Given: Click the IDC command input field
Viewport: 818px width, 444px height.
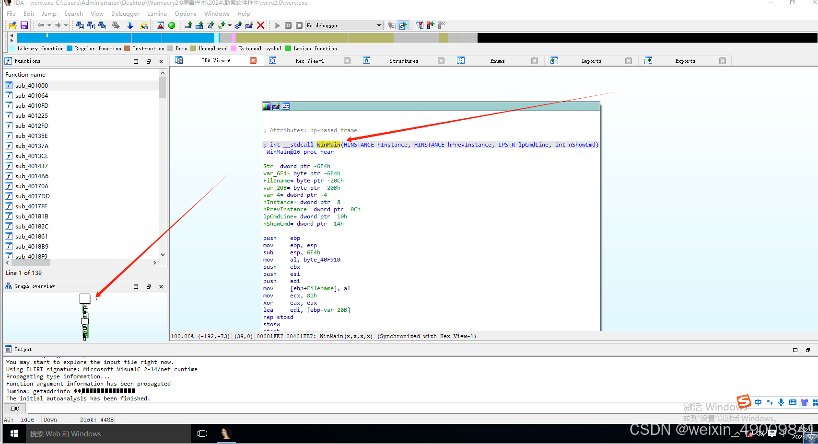Looking at the screenshot, I should click(422, 409).
